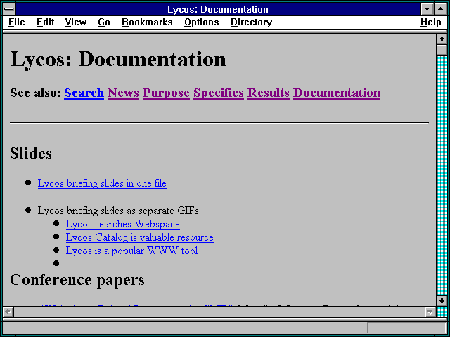The height and width of the screenshot is (337, 450).
Task: Click the Slides section heading
Action: coord(31,153)
